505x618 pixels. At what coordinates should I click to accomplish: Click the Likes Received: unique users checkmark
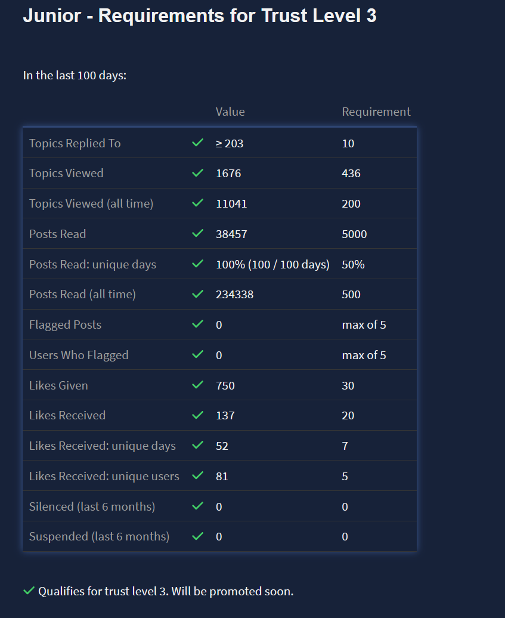coord(198,476)
